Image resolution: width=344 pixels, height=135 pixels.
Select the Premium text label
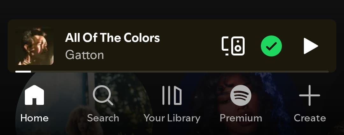pyautogui.click(x=241, y=118)
